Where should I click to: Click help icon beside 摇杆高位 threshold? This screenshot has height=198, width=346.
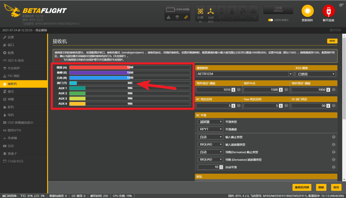point(334,90)
